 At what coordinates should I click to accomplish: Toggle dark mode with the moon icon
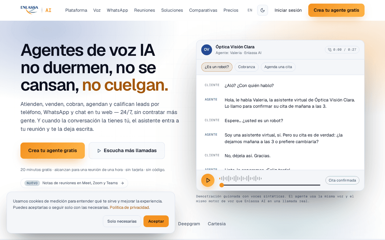click(x=263, y=10)
